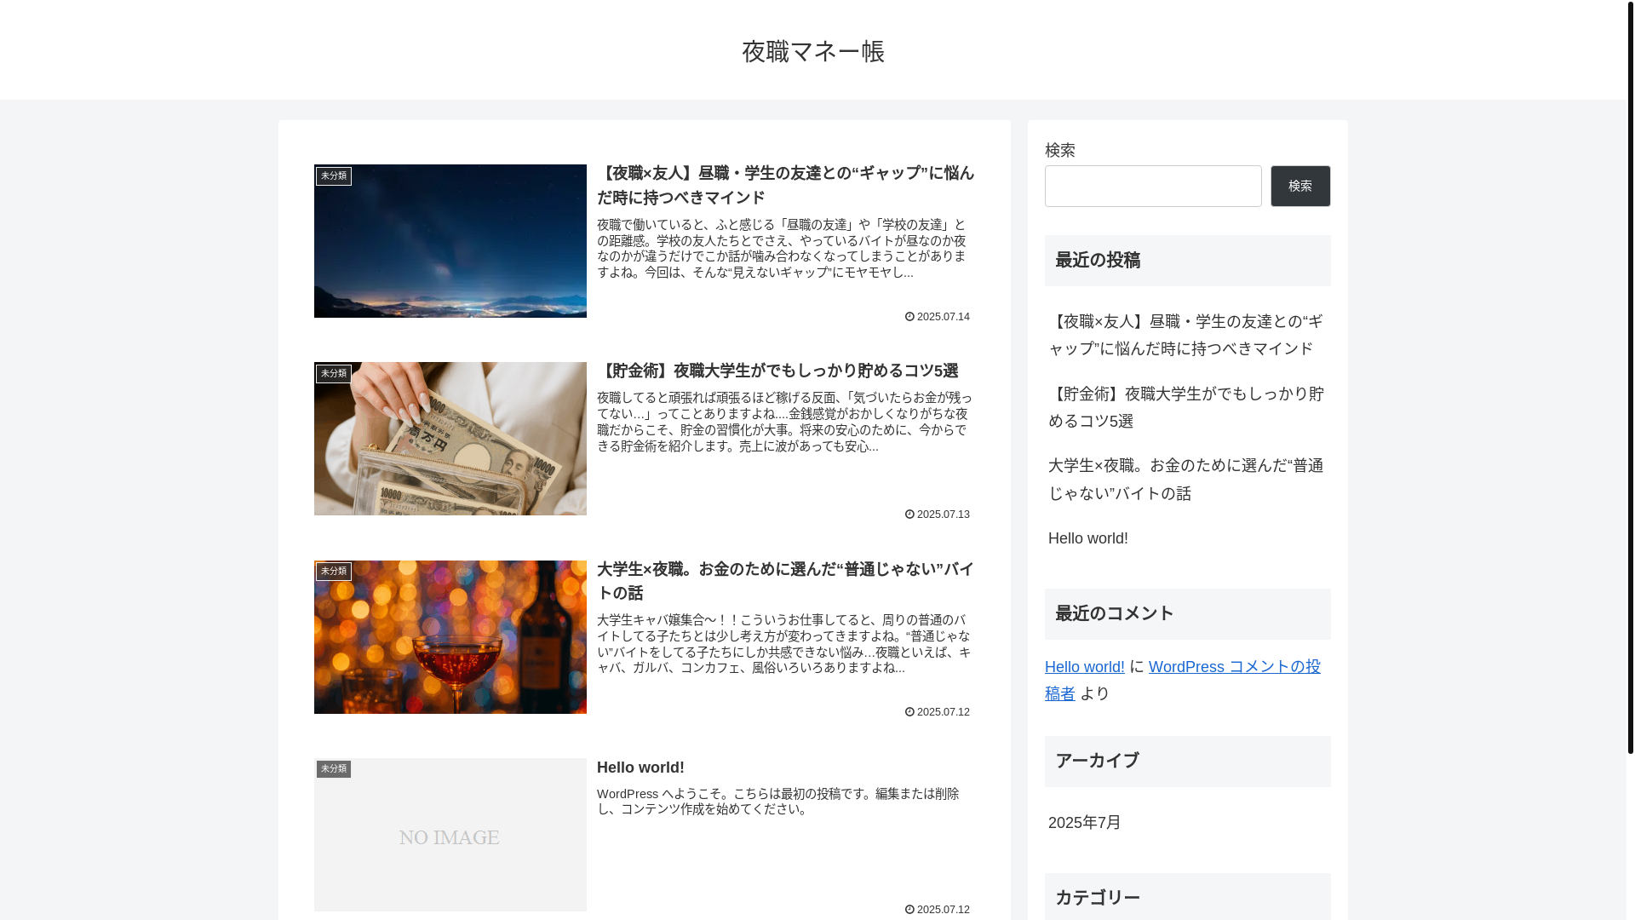Click the 最近のコメント widget heading
1635x920 pixels.
[1187, 614]
